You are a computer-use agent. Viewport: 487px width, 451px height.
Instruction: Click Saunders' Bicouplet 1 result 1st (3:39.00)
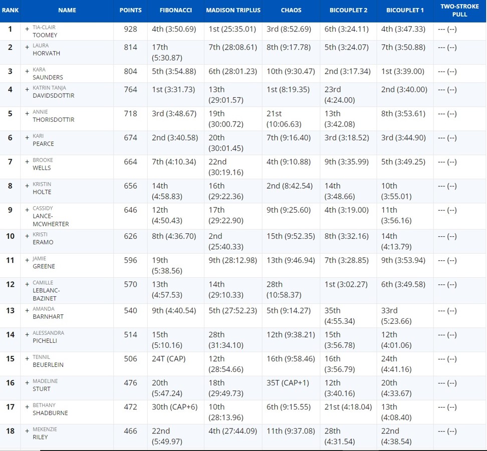click(x=403, y=72)
